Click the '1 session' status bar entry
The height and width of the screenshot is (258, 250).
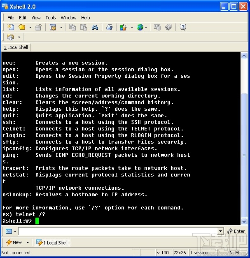[x=199, y=253]
